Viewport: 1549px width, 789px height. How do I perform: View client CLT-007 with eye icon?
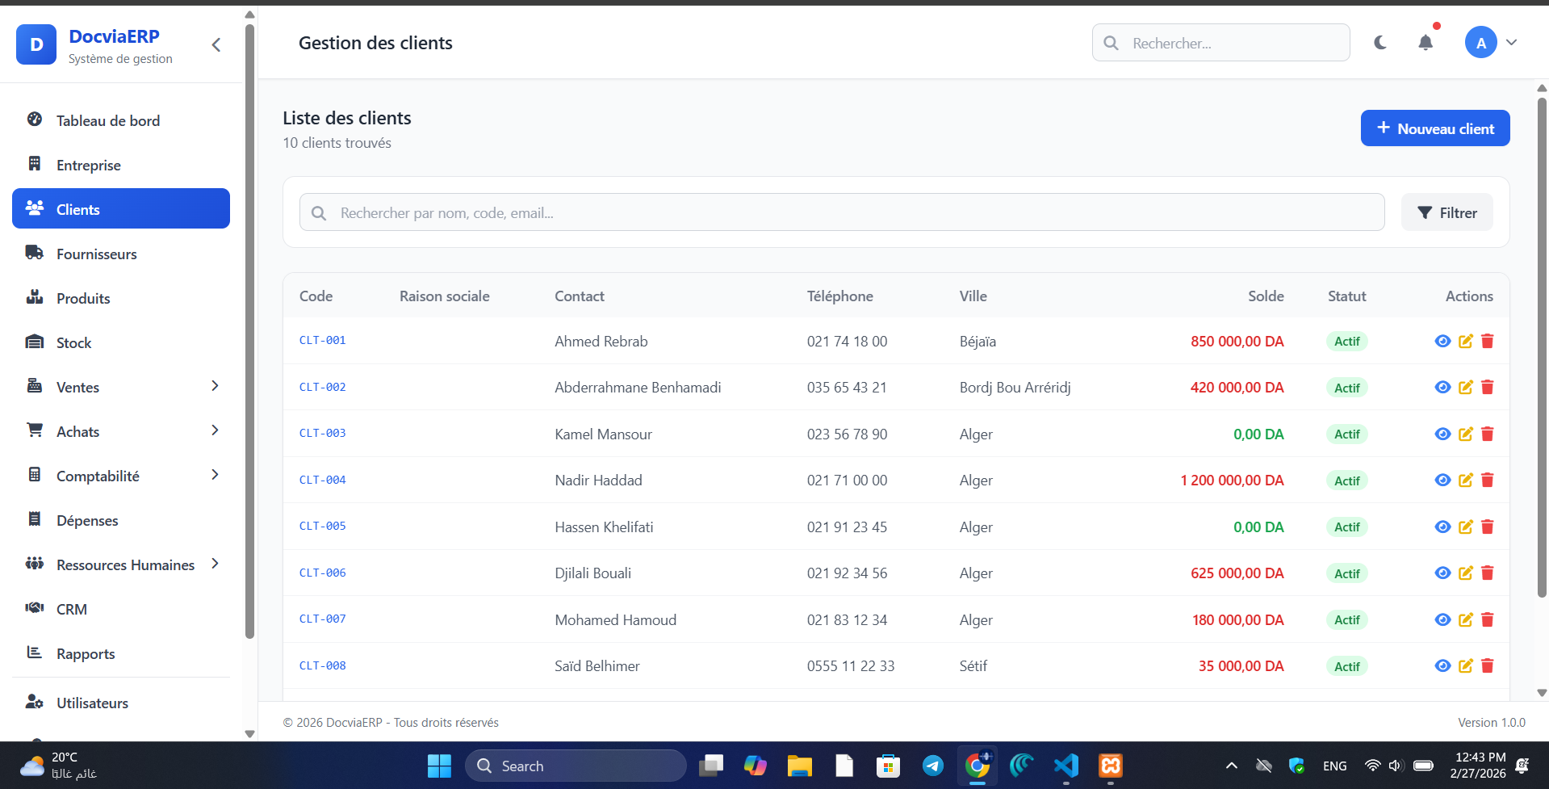1442,620
